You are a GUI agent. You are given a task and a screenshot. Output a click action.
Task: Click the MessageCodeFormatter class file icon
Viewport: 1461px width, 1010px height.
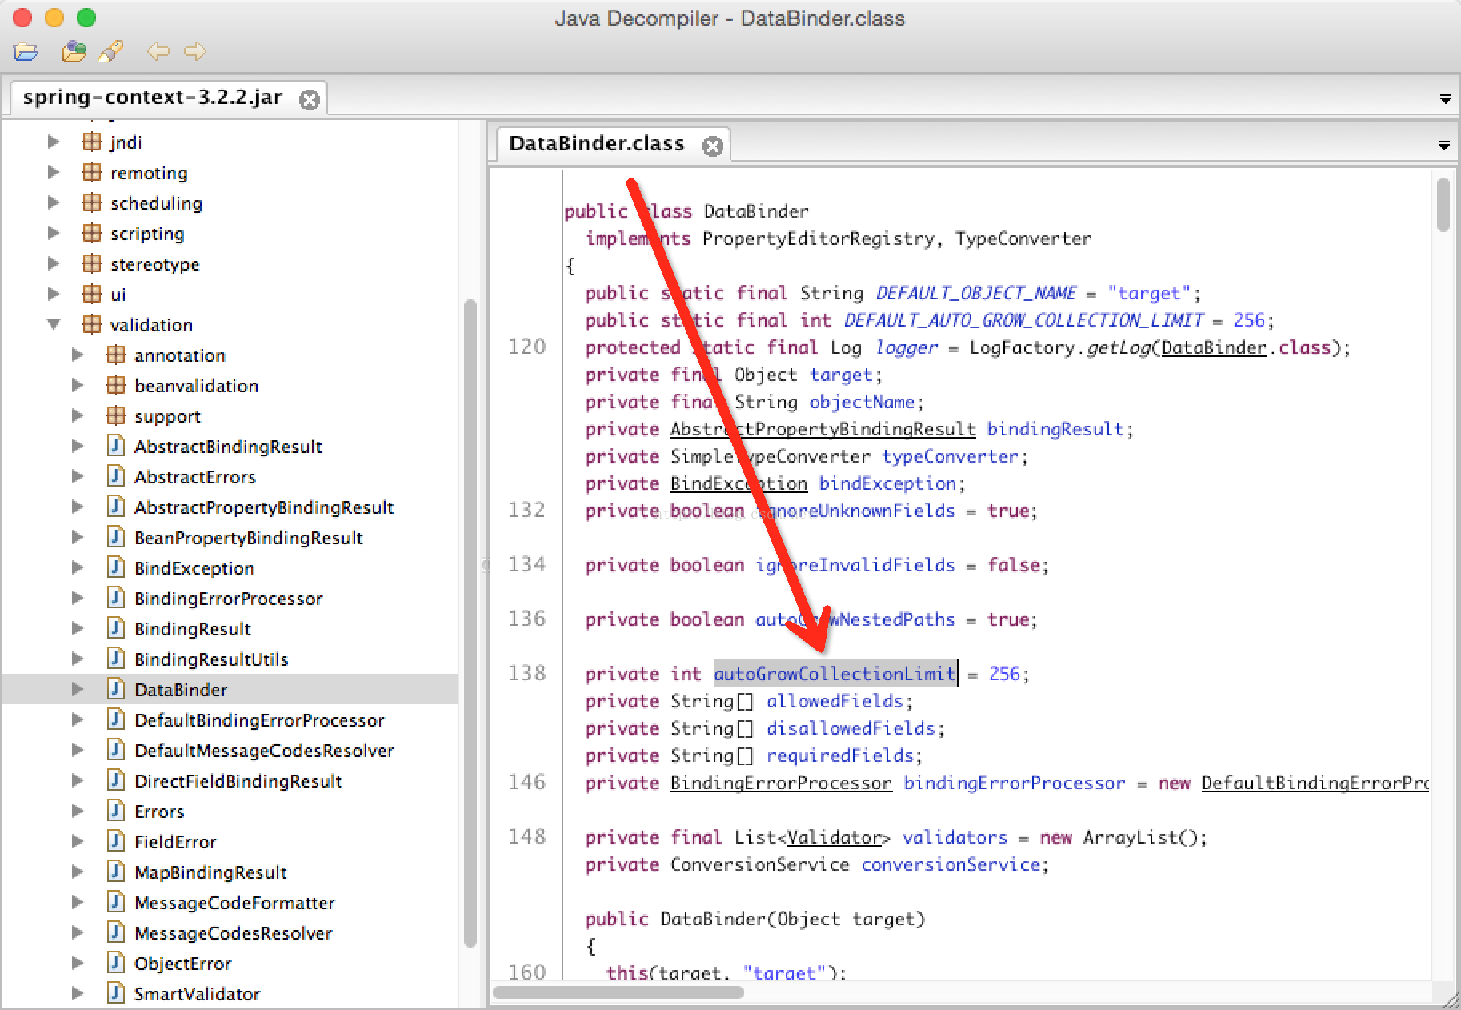(x=116, y=902)
